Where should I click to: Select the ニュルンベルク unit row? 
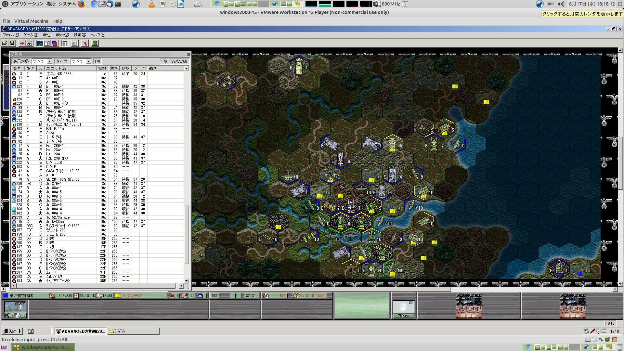[x=97, y=277]
